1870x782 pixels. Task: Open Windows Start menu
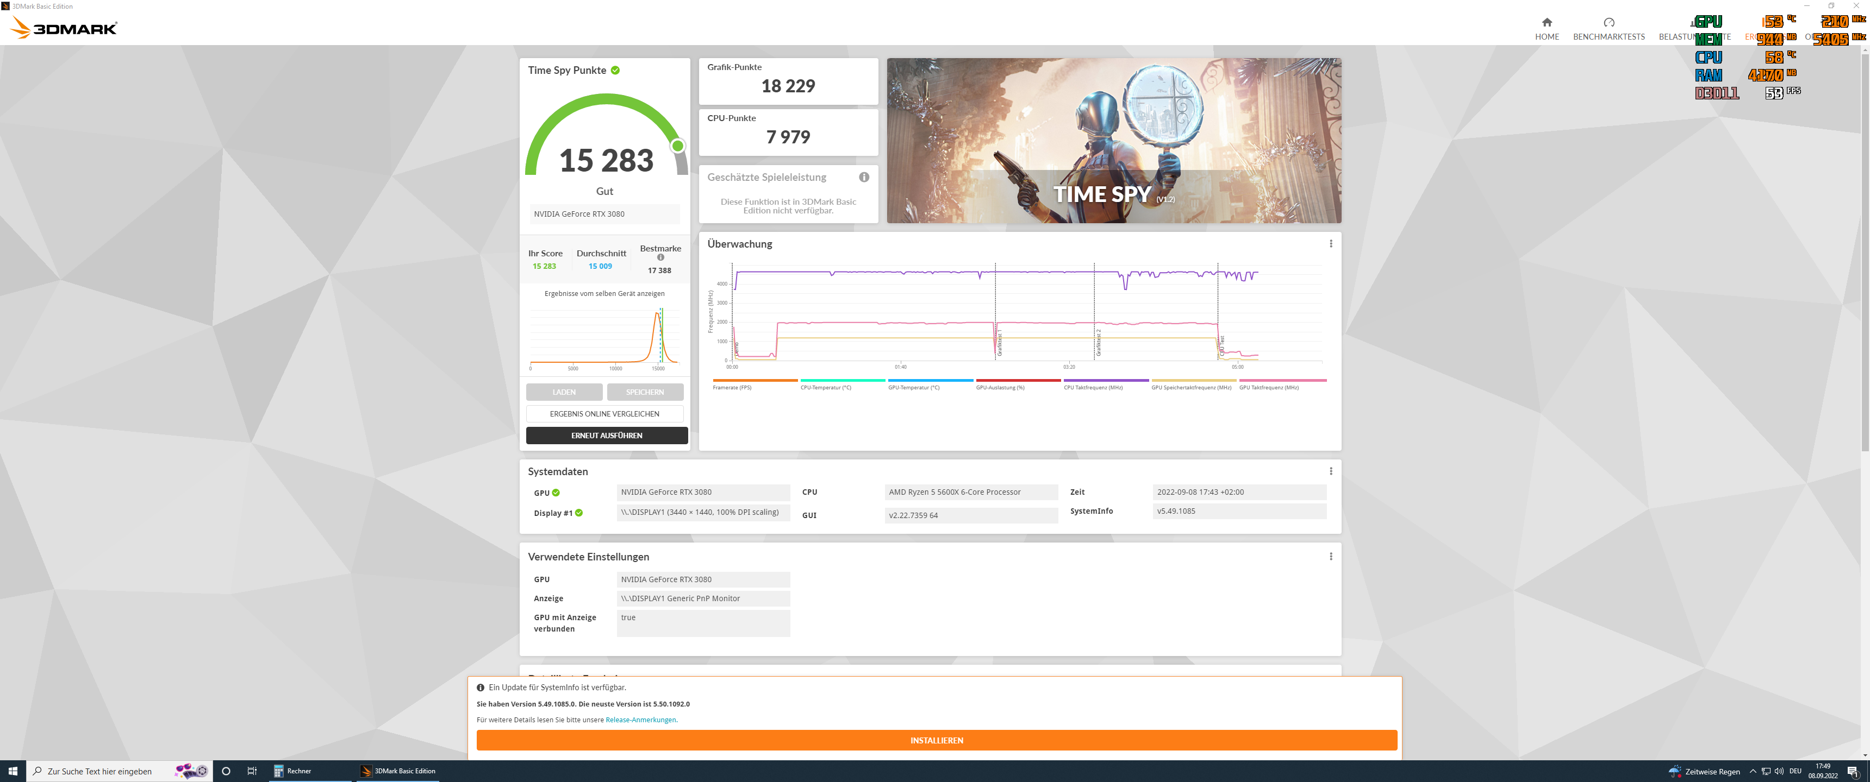(x=13, y=771)
